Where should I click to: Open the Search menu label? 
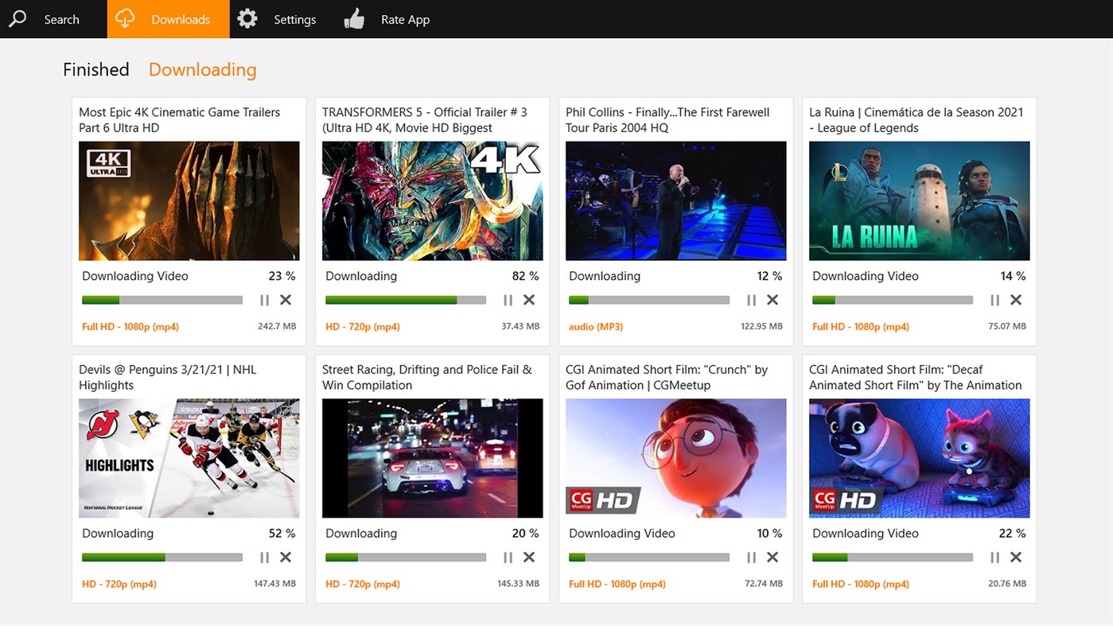(61, 19)
